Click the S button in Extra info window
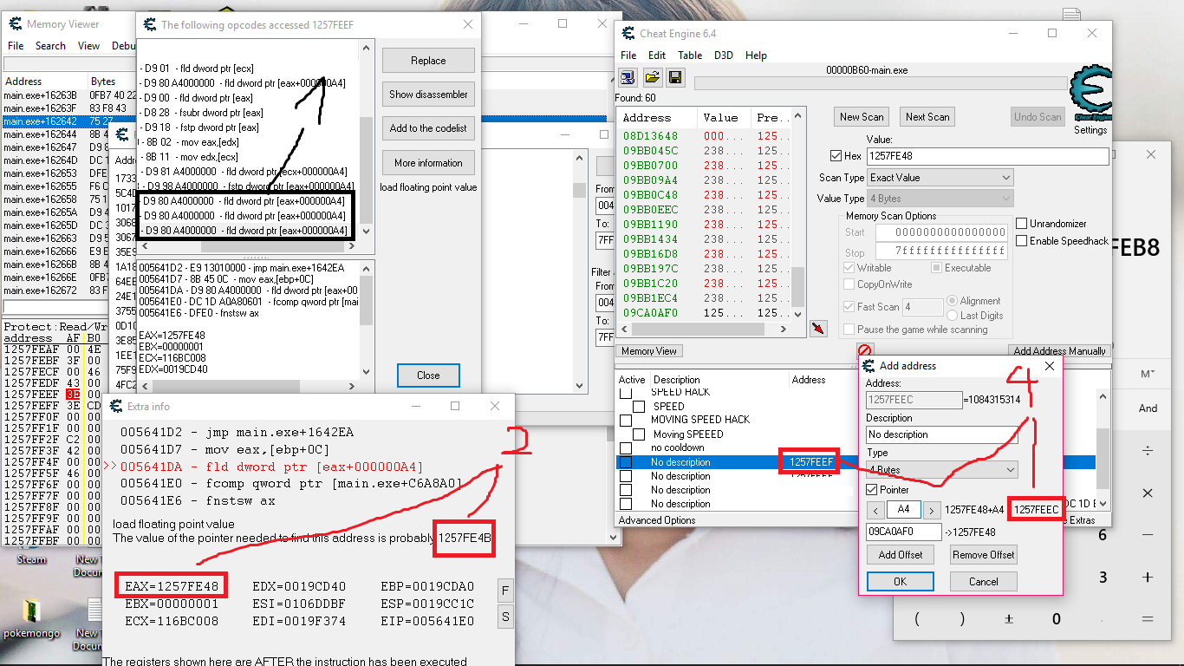The image size is (1184, 666). [x=506, y=617]
